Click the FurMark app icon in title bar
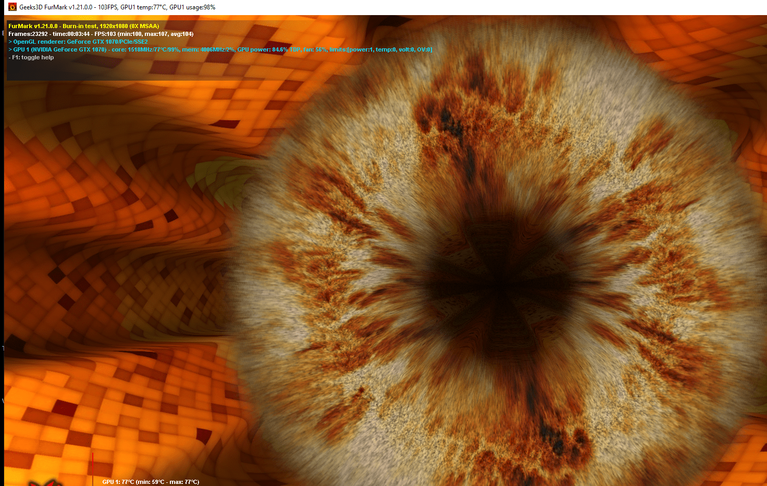The image size is (767, 486). click(13, 7)
